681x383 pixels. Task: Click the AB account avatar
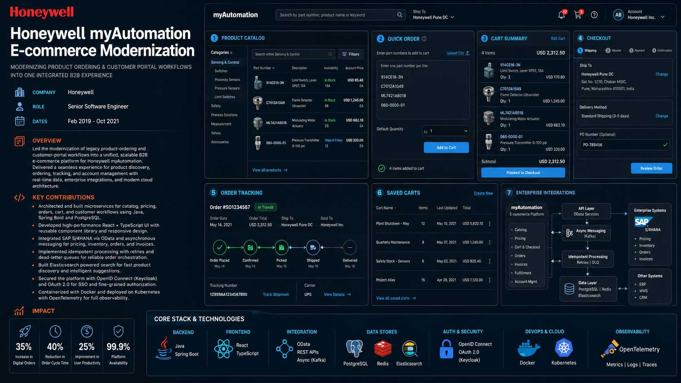(x=618, y=15)
